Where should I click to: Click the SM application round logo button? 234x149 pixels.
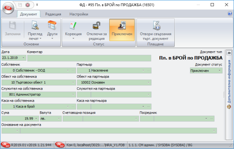pos(8,8)
